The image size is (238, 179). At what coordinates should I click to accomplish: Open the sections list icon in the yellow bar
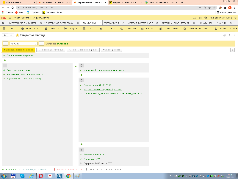pyautogui.click(x=4, y=28)
